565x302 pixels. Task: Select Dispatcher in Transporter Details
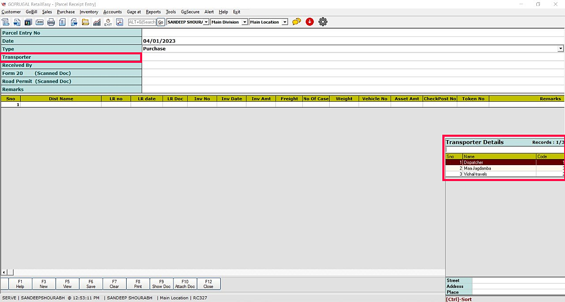505,162
